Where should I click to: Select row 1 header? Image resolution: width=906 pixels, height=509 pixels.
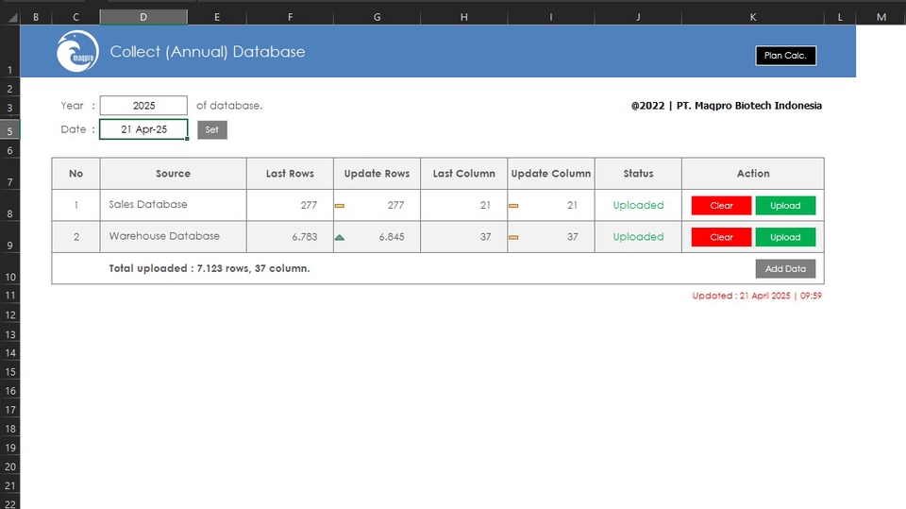pyautogui.click(x=9, y=52)
